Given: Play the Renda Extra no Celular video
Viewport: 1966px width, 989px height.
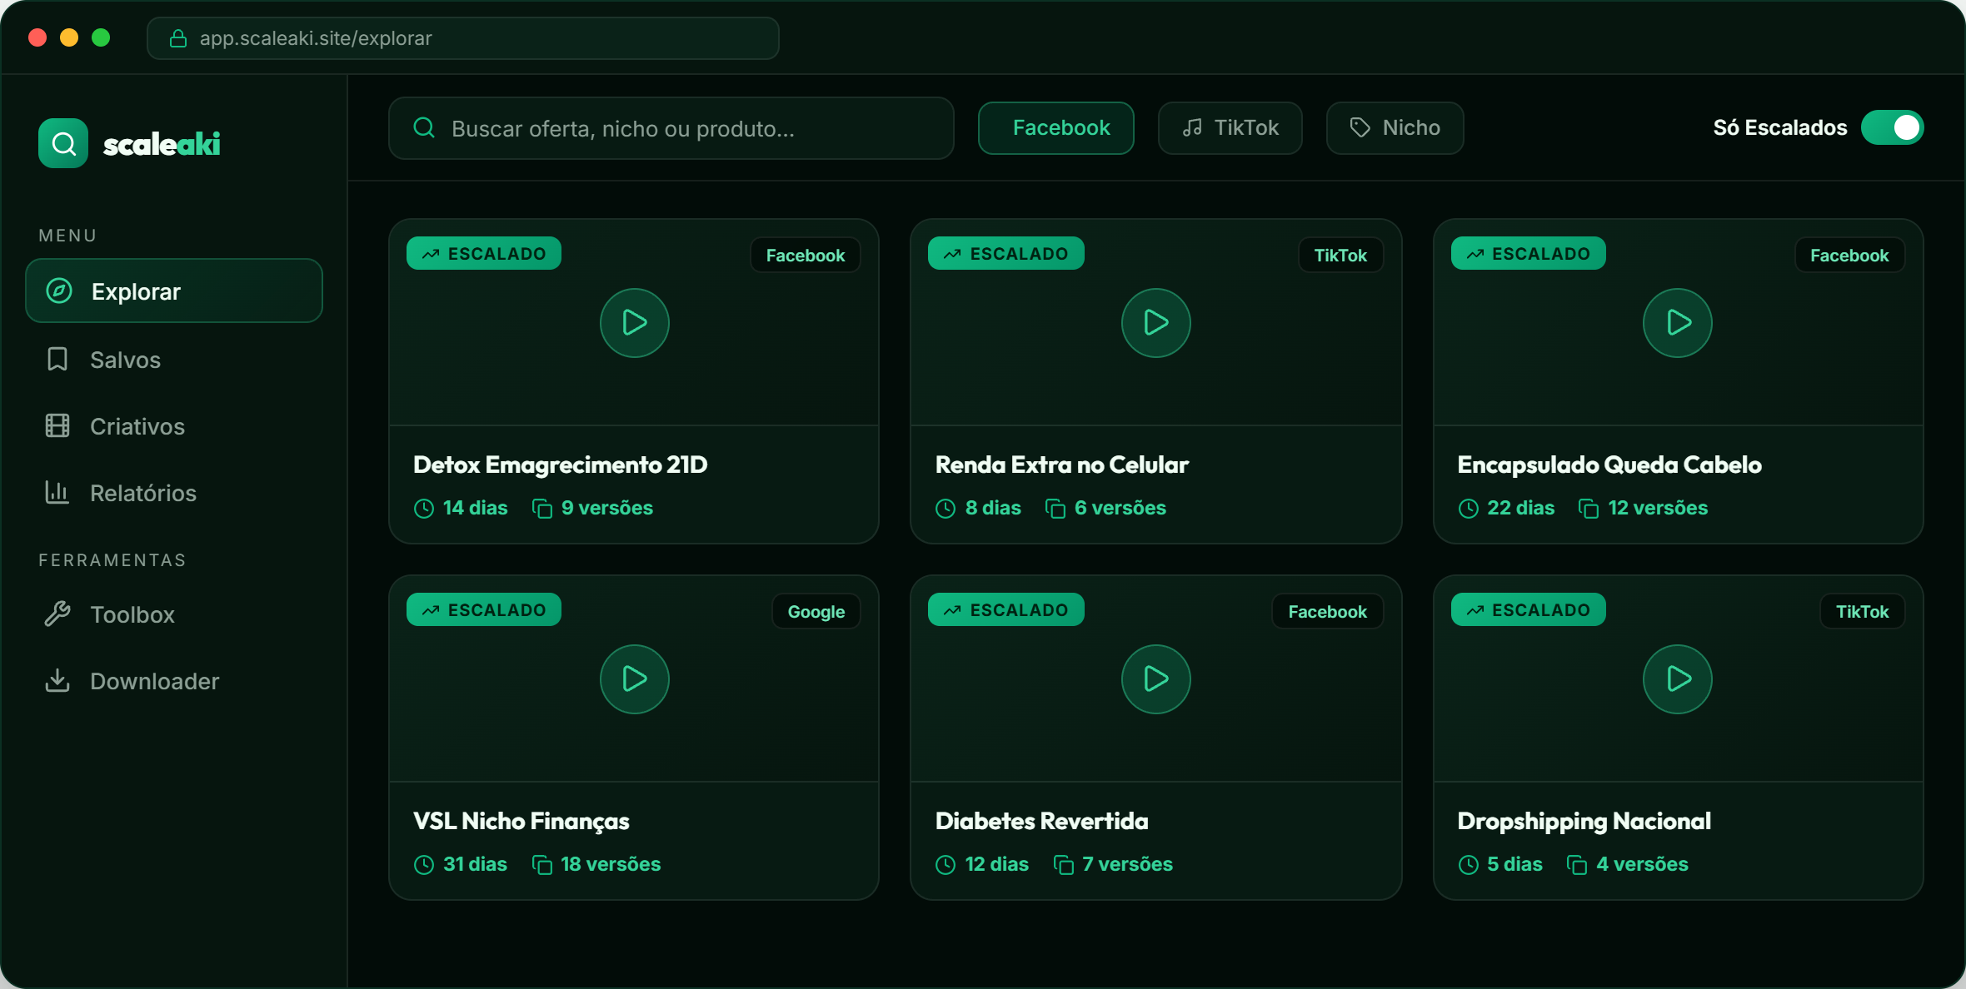Looking at the screenshot, I should (1156, 323).
